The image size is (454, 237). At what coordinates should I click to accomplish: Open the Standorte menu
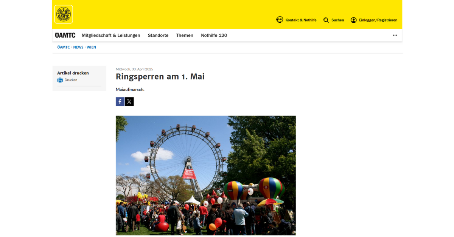click(158, 35)
